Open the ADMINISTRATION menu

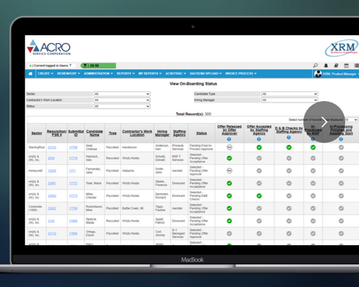pos(98,74)
